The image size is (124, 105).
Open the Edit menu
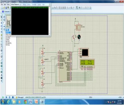click(5, 4)
